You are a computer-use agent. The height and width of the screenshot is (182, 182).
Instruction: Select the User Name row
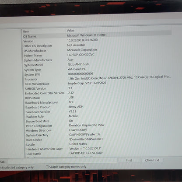[98, 154]
